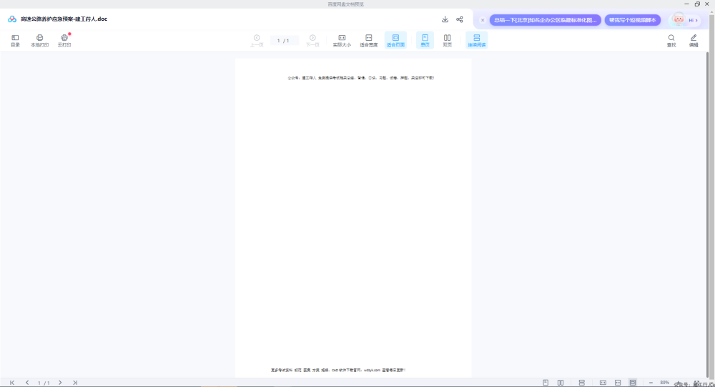Click the bottom bar page indicator 1 / 1
The height and width of the screenshot is (387, 715).
click(x=44, y=383)
